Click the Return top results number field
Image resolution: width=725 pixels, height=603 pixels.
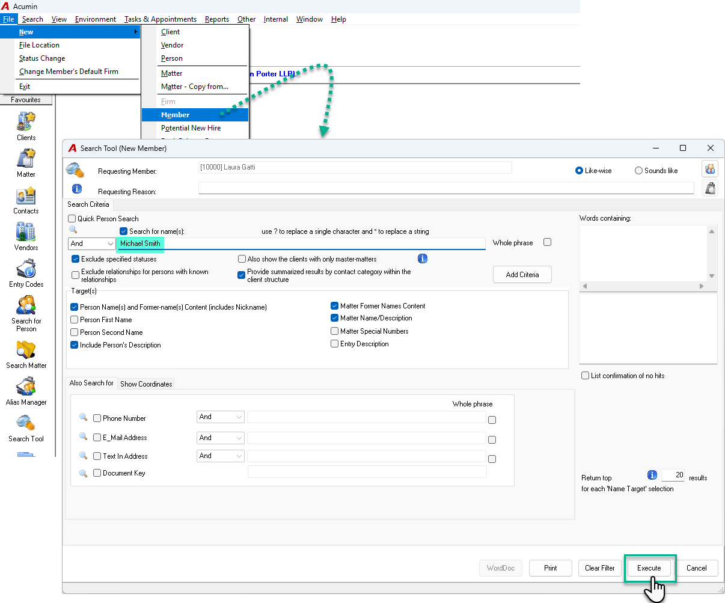(673, 475)
